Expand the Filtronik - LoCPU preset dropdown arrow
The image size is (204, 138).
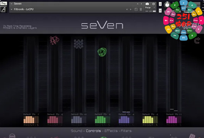click(11, 9)
